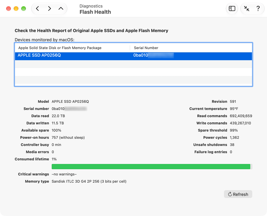The height and width of the screenshot is (216, 267).
Task: Click the Controller busy value 0 min
Action: (56, 145)
